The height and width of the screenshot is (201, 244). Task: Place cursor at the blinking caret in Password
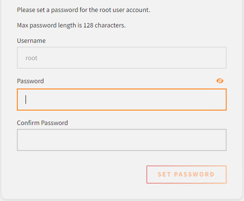(x=26, y=100)
